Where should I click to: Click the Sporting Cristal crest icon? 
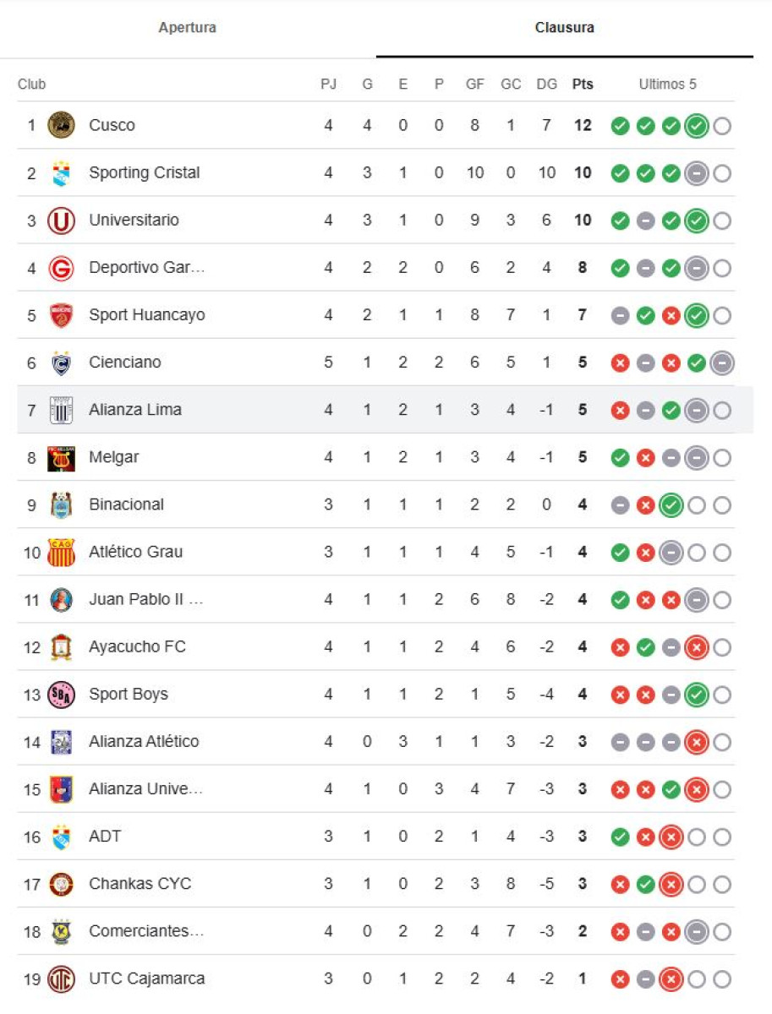pyautogui.click(x=61, y=173)
